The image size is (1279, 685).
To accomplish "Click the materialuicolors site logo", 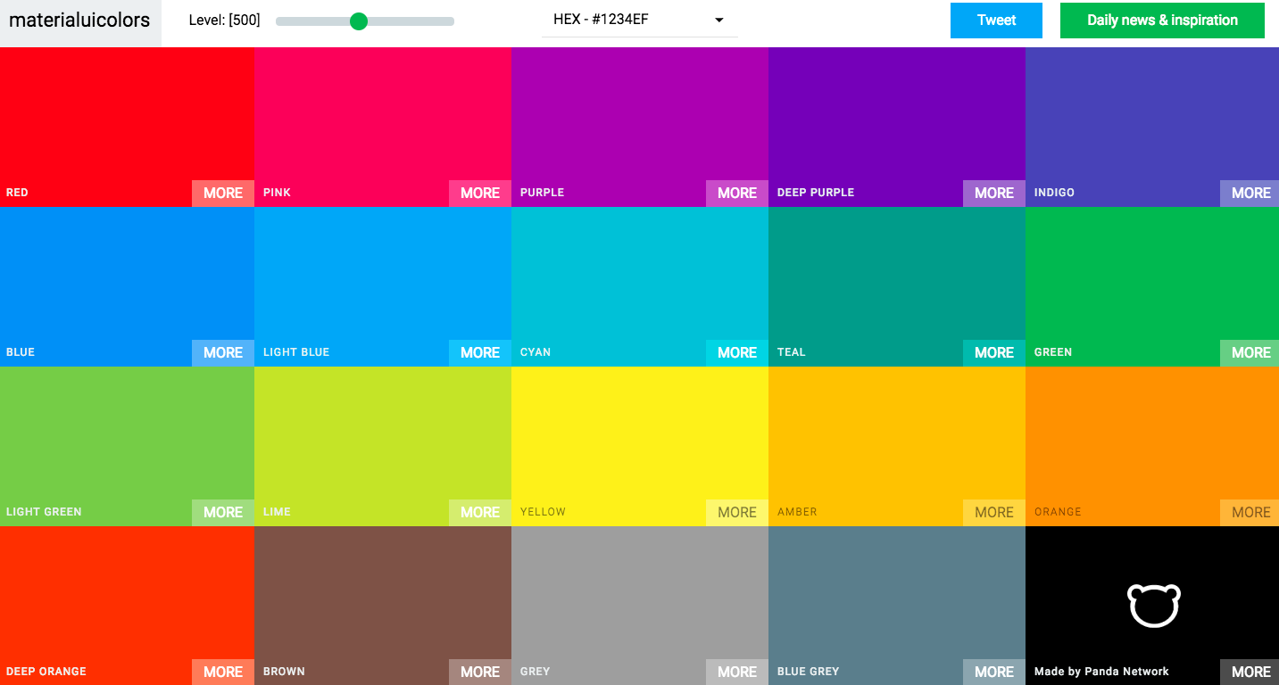I will [x=79, y=21].
